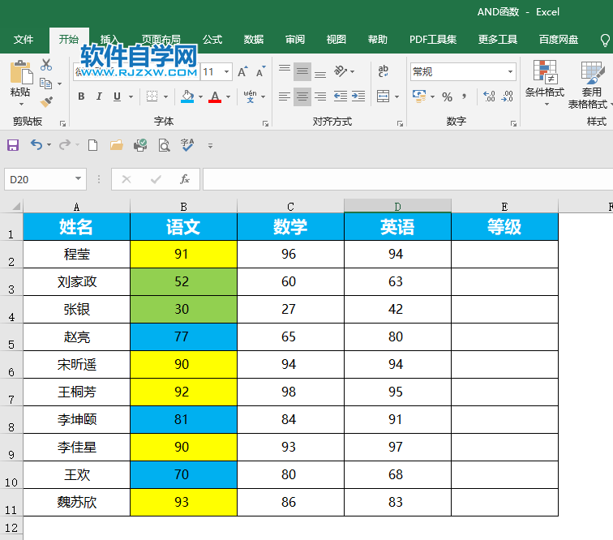Screen dimensions: 613x540
Task: Click the Cut scissors icon
Action: (46, 65)
